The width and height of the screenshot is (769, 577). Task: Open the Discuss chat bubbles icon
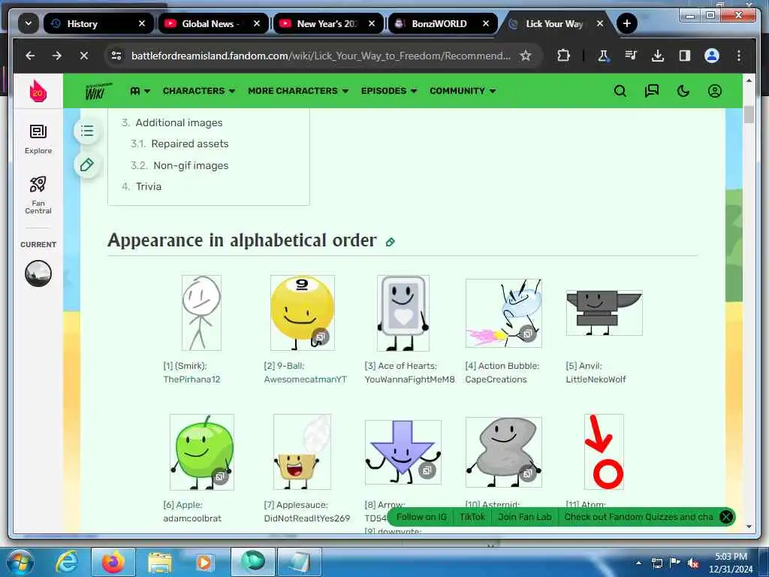651,91
